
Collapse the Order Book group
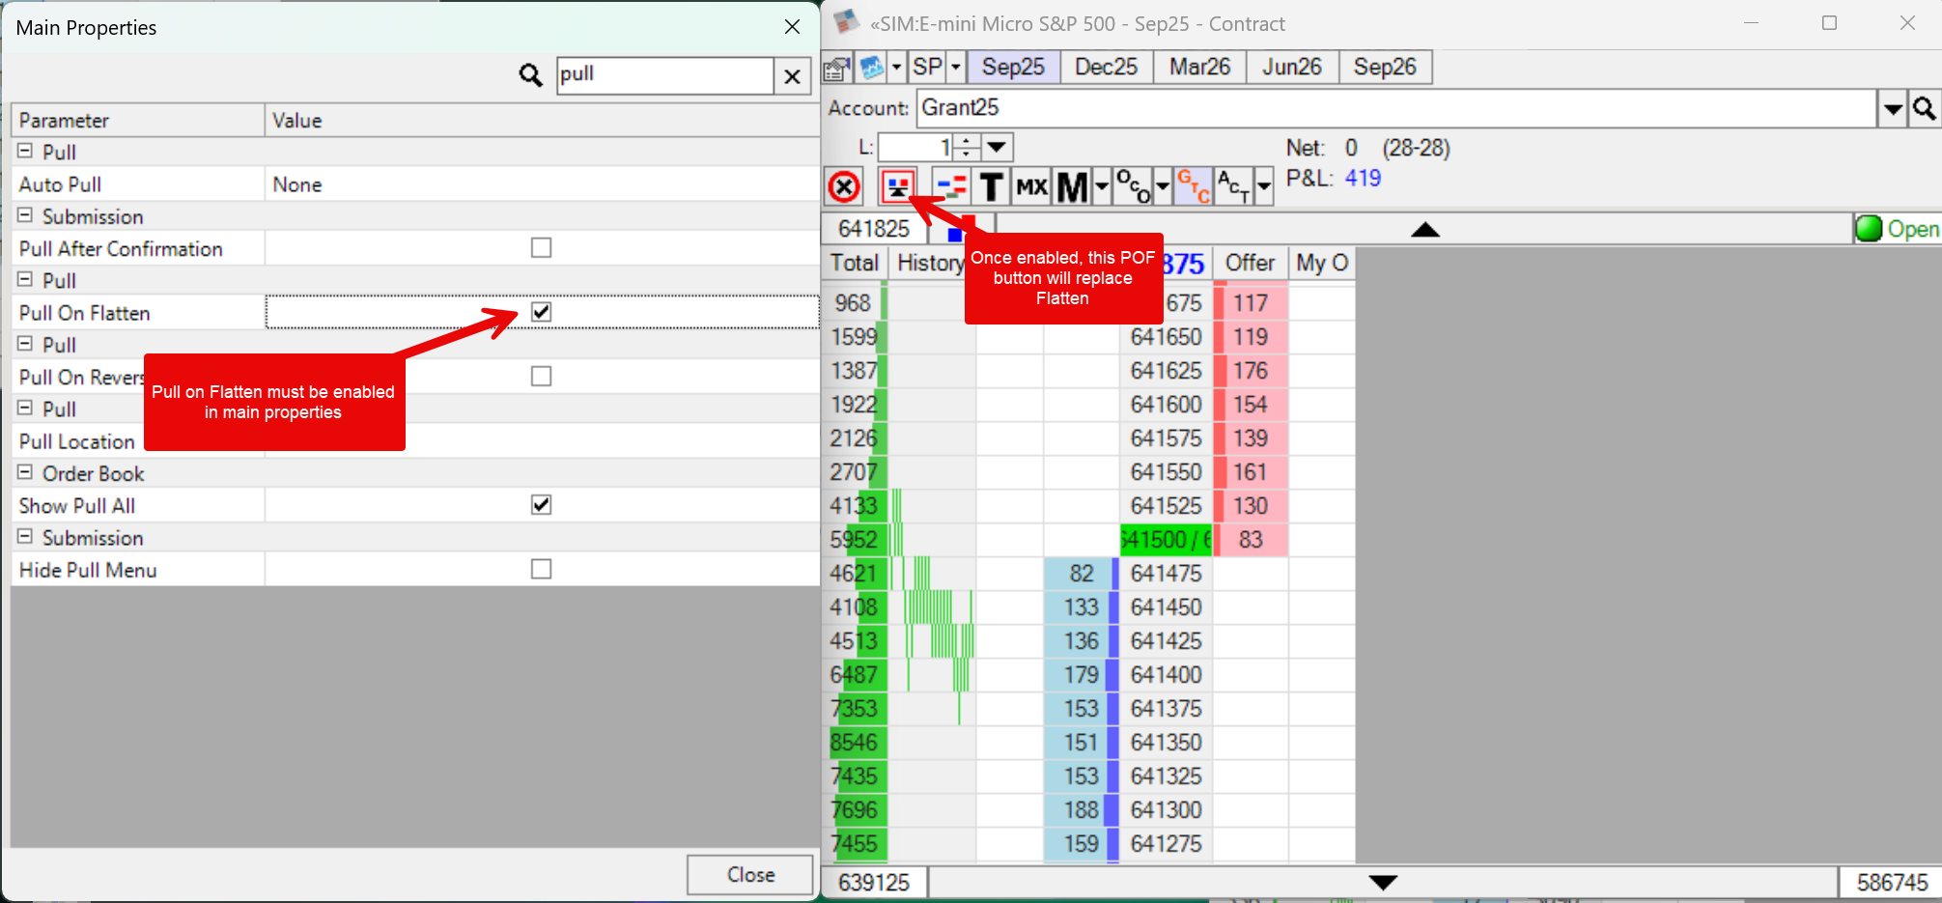[x=25, y=473]
